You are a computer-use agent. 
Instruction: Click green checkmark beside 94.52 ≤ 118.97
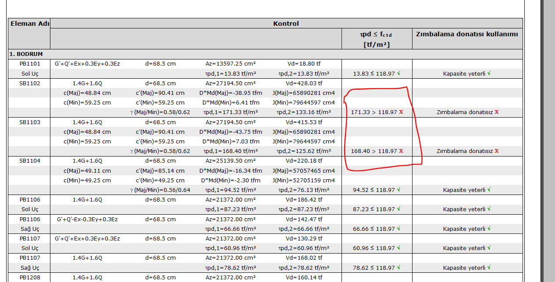(398, 190)
